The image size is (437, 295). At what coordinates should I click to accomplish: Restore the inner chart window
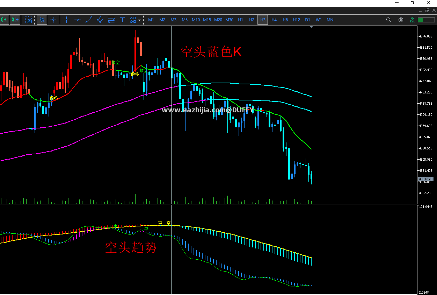pyautogui.click(x=428, y=10)
